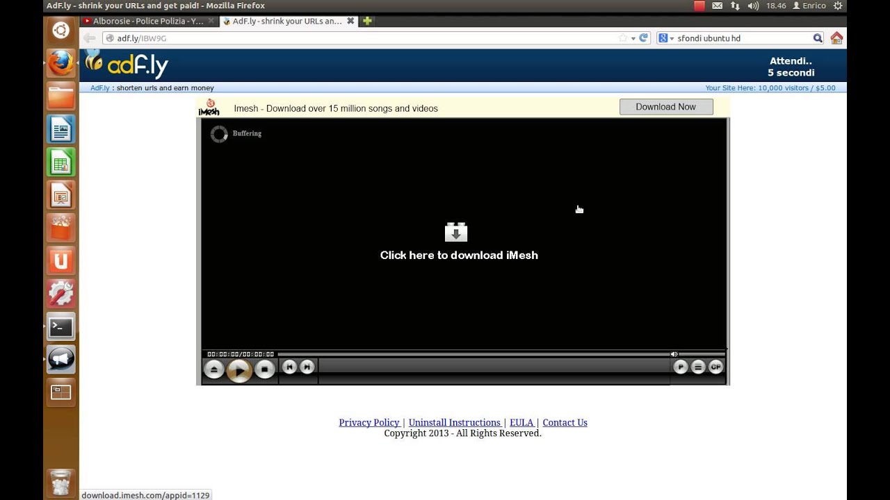Launch LibreOffice Impress from the dock
This screenshot has height=500, width=890.
(60, 195)
